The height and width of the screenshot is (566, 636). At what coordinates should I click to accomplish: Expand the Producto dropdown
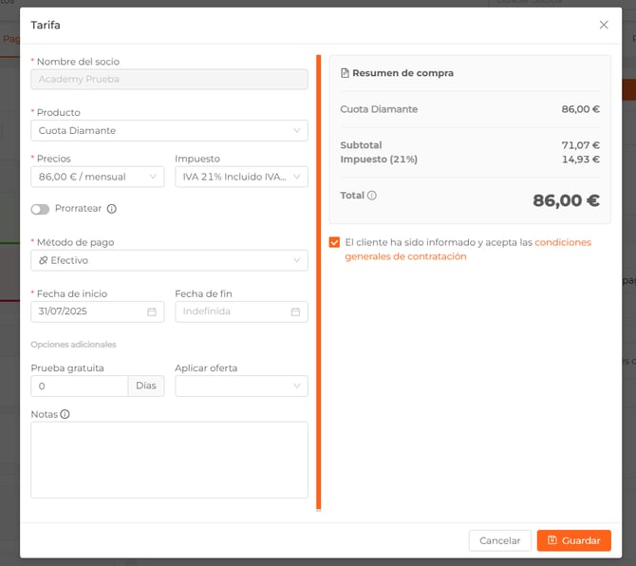pos(169,131)
